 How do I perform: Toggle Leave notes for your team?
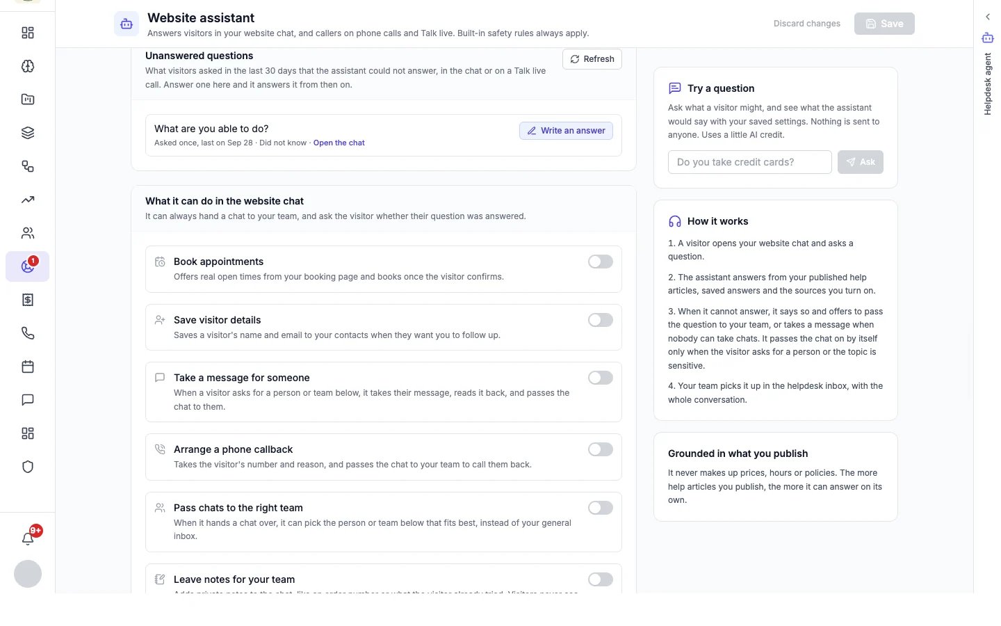tap(601, 579)
